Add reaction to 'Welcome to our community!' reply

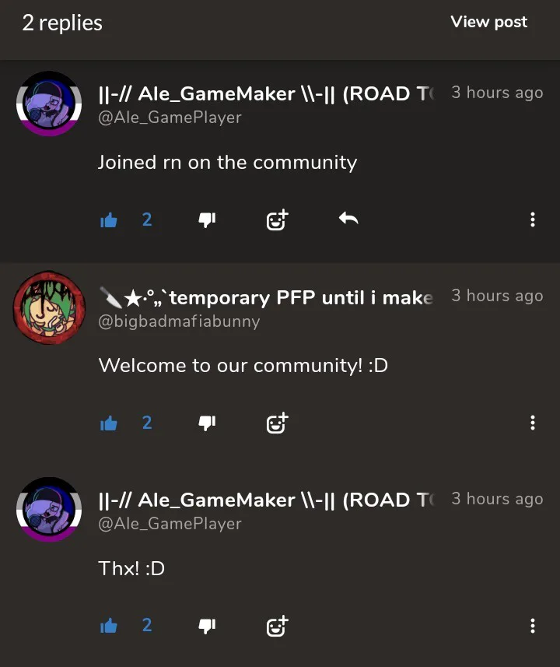pos(277,423)
